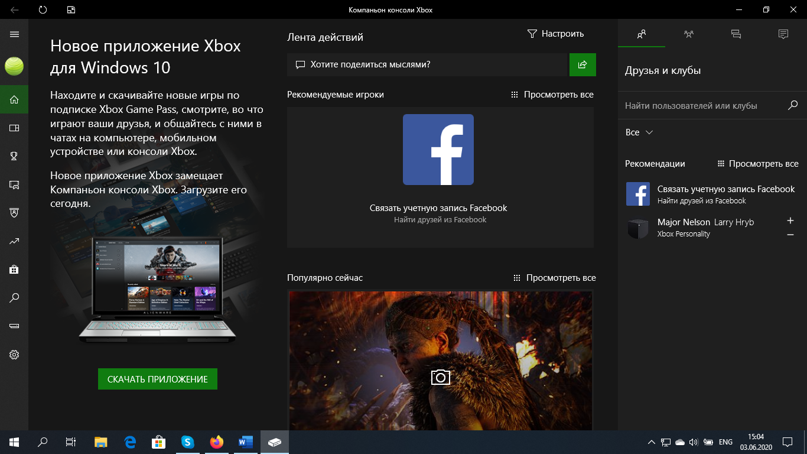The height and width of the screenshot is (454, 807).
Task: Switch to Parties tab icon
Action: point(689,34)
